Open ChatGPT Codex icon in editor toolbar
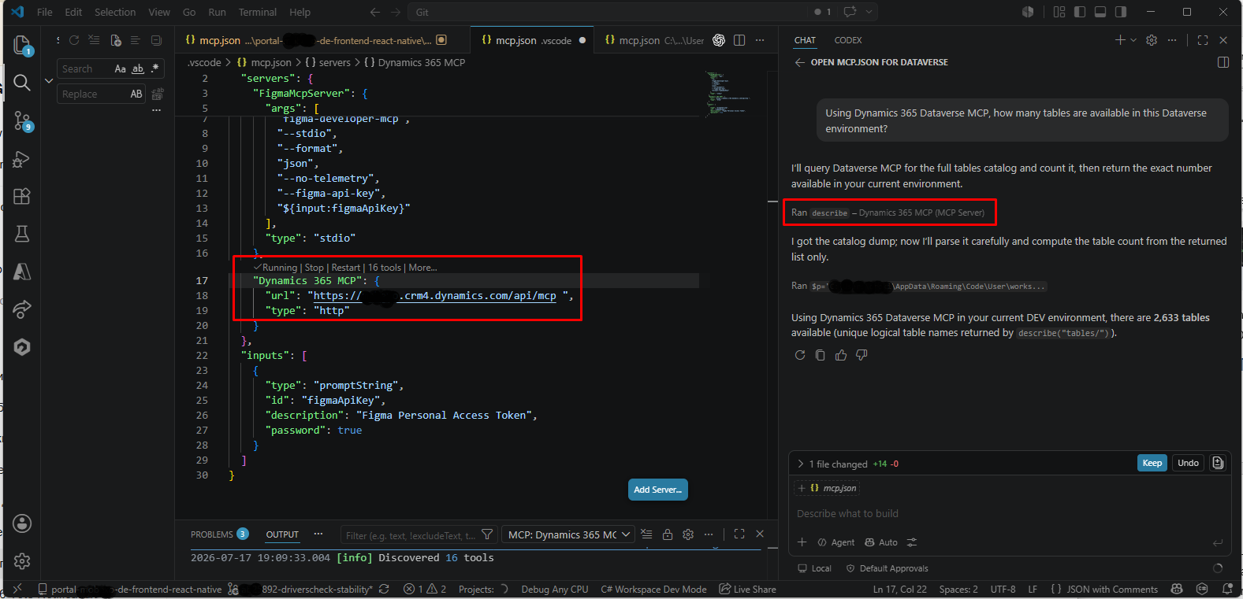The image size is (1243, 599). coord(719,40)
